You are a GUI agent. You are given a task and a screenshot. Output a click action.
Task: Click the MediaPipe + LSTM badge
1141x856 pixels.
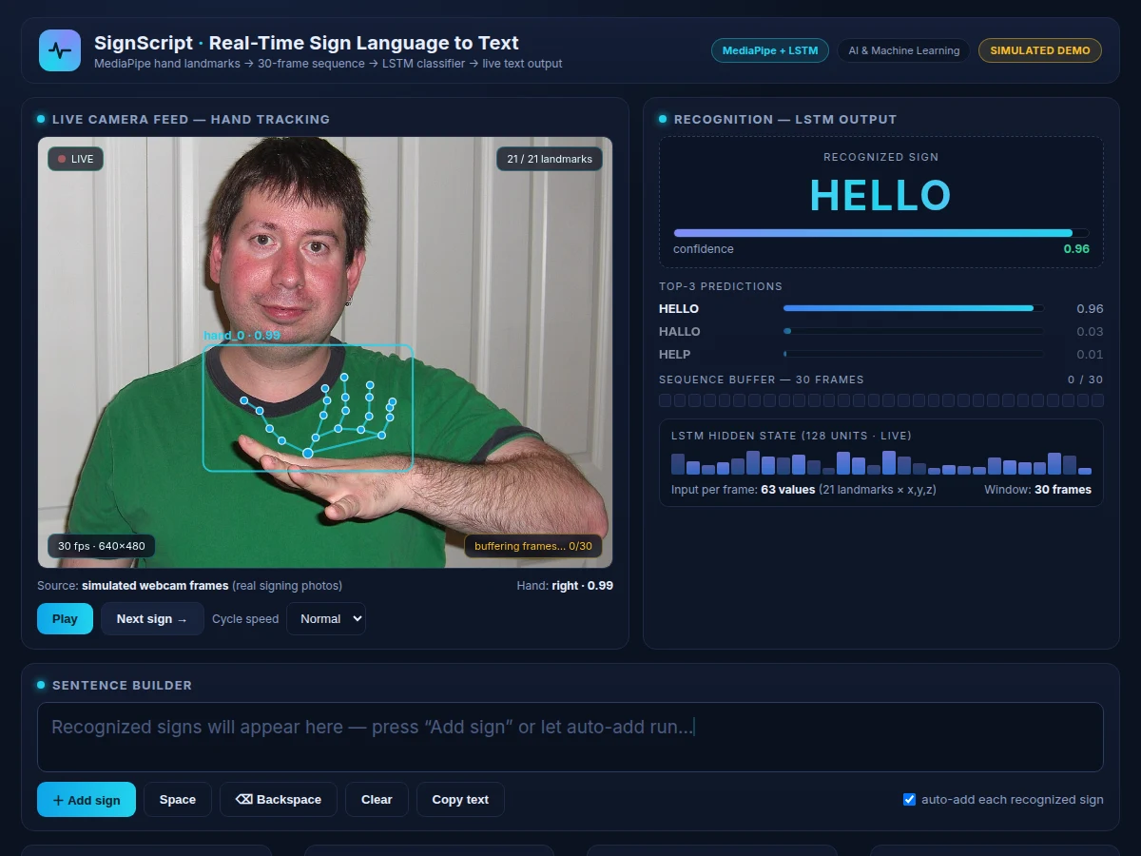[x=770, y=50]
